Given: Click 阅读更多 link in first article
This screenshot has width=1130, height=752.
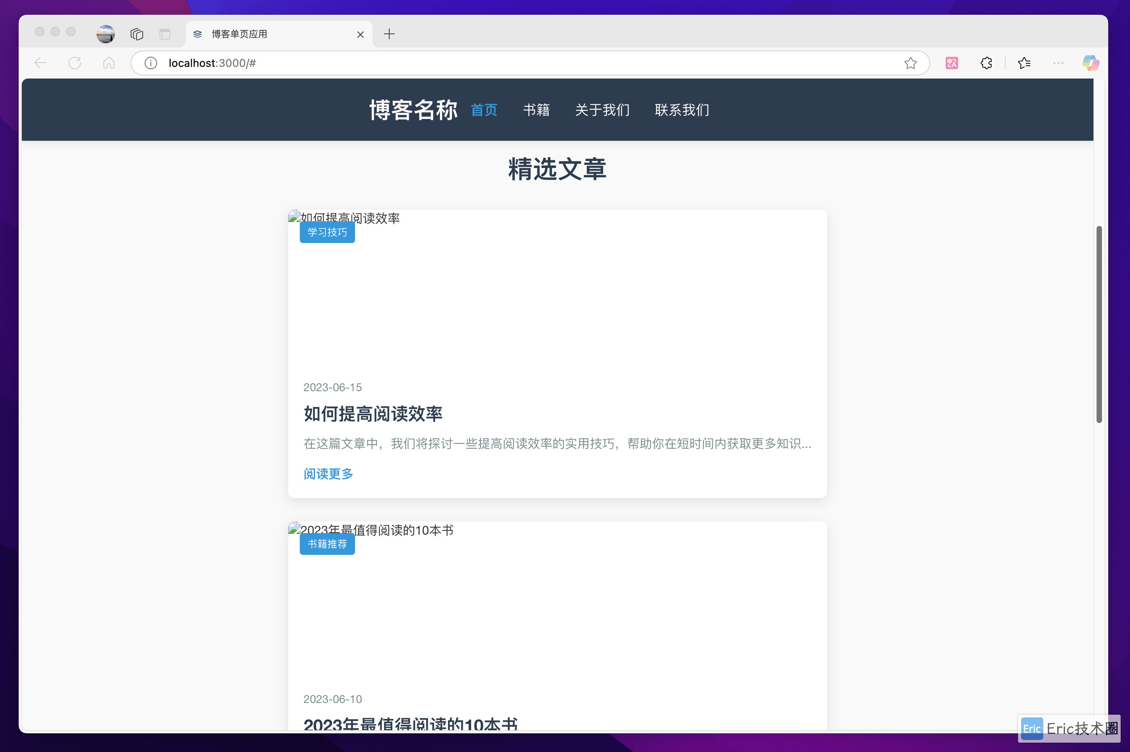Looking at the screenshot, I should pyautogui.click(x=328, y=474).
